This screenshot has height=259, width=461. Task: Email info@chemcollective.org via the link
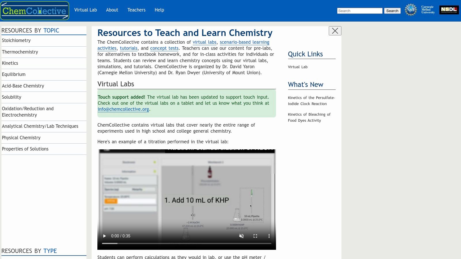click(x=123, y=109)
